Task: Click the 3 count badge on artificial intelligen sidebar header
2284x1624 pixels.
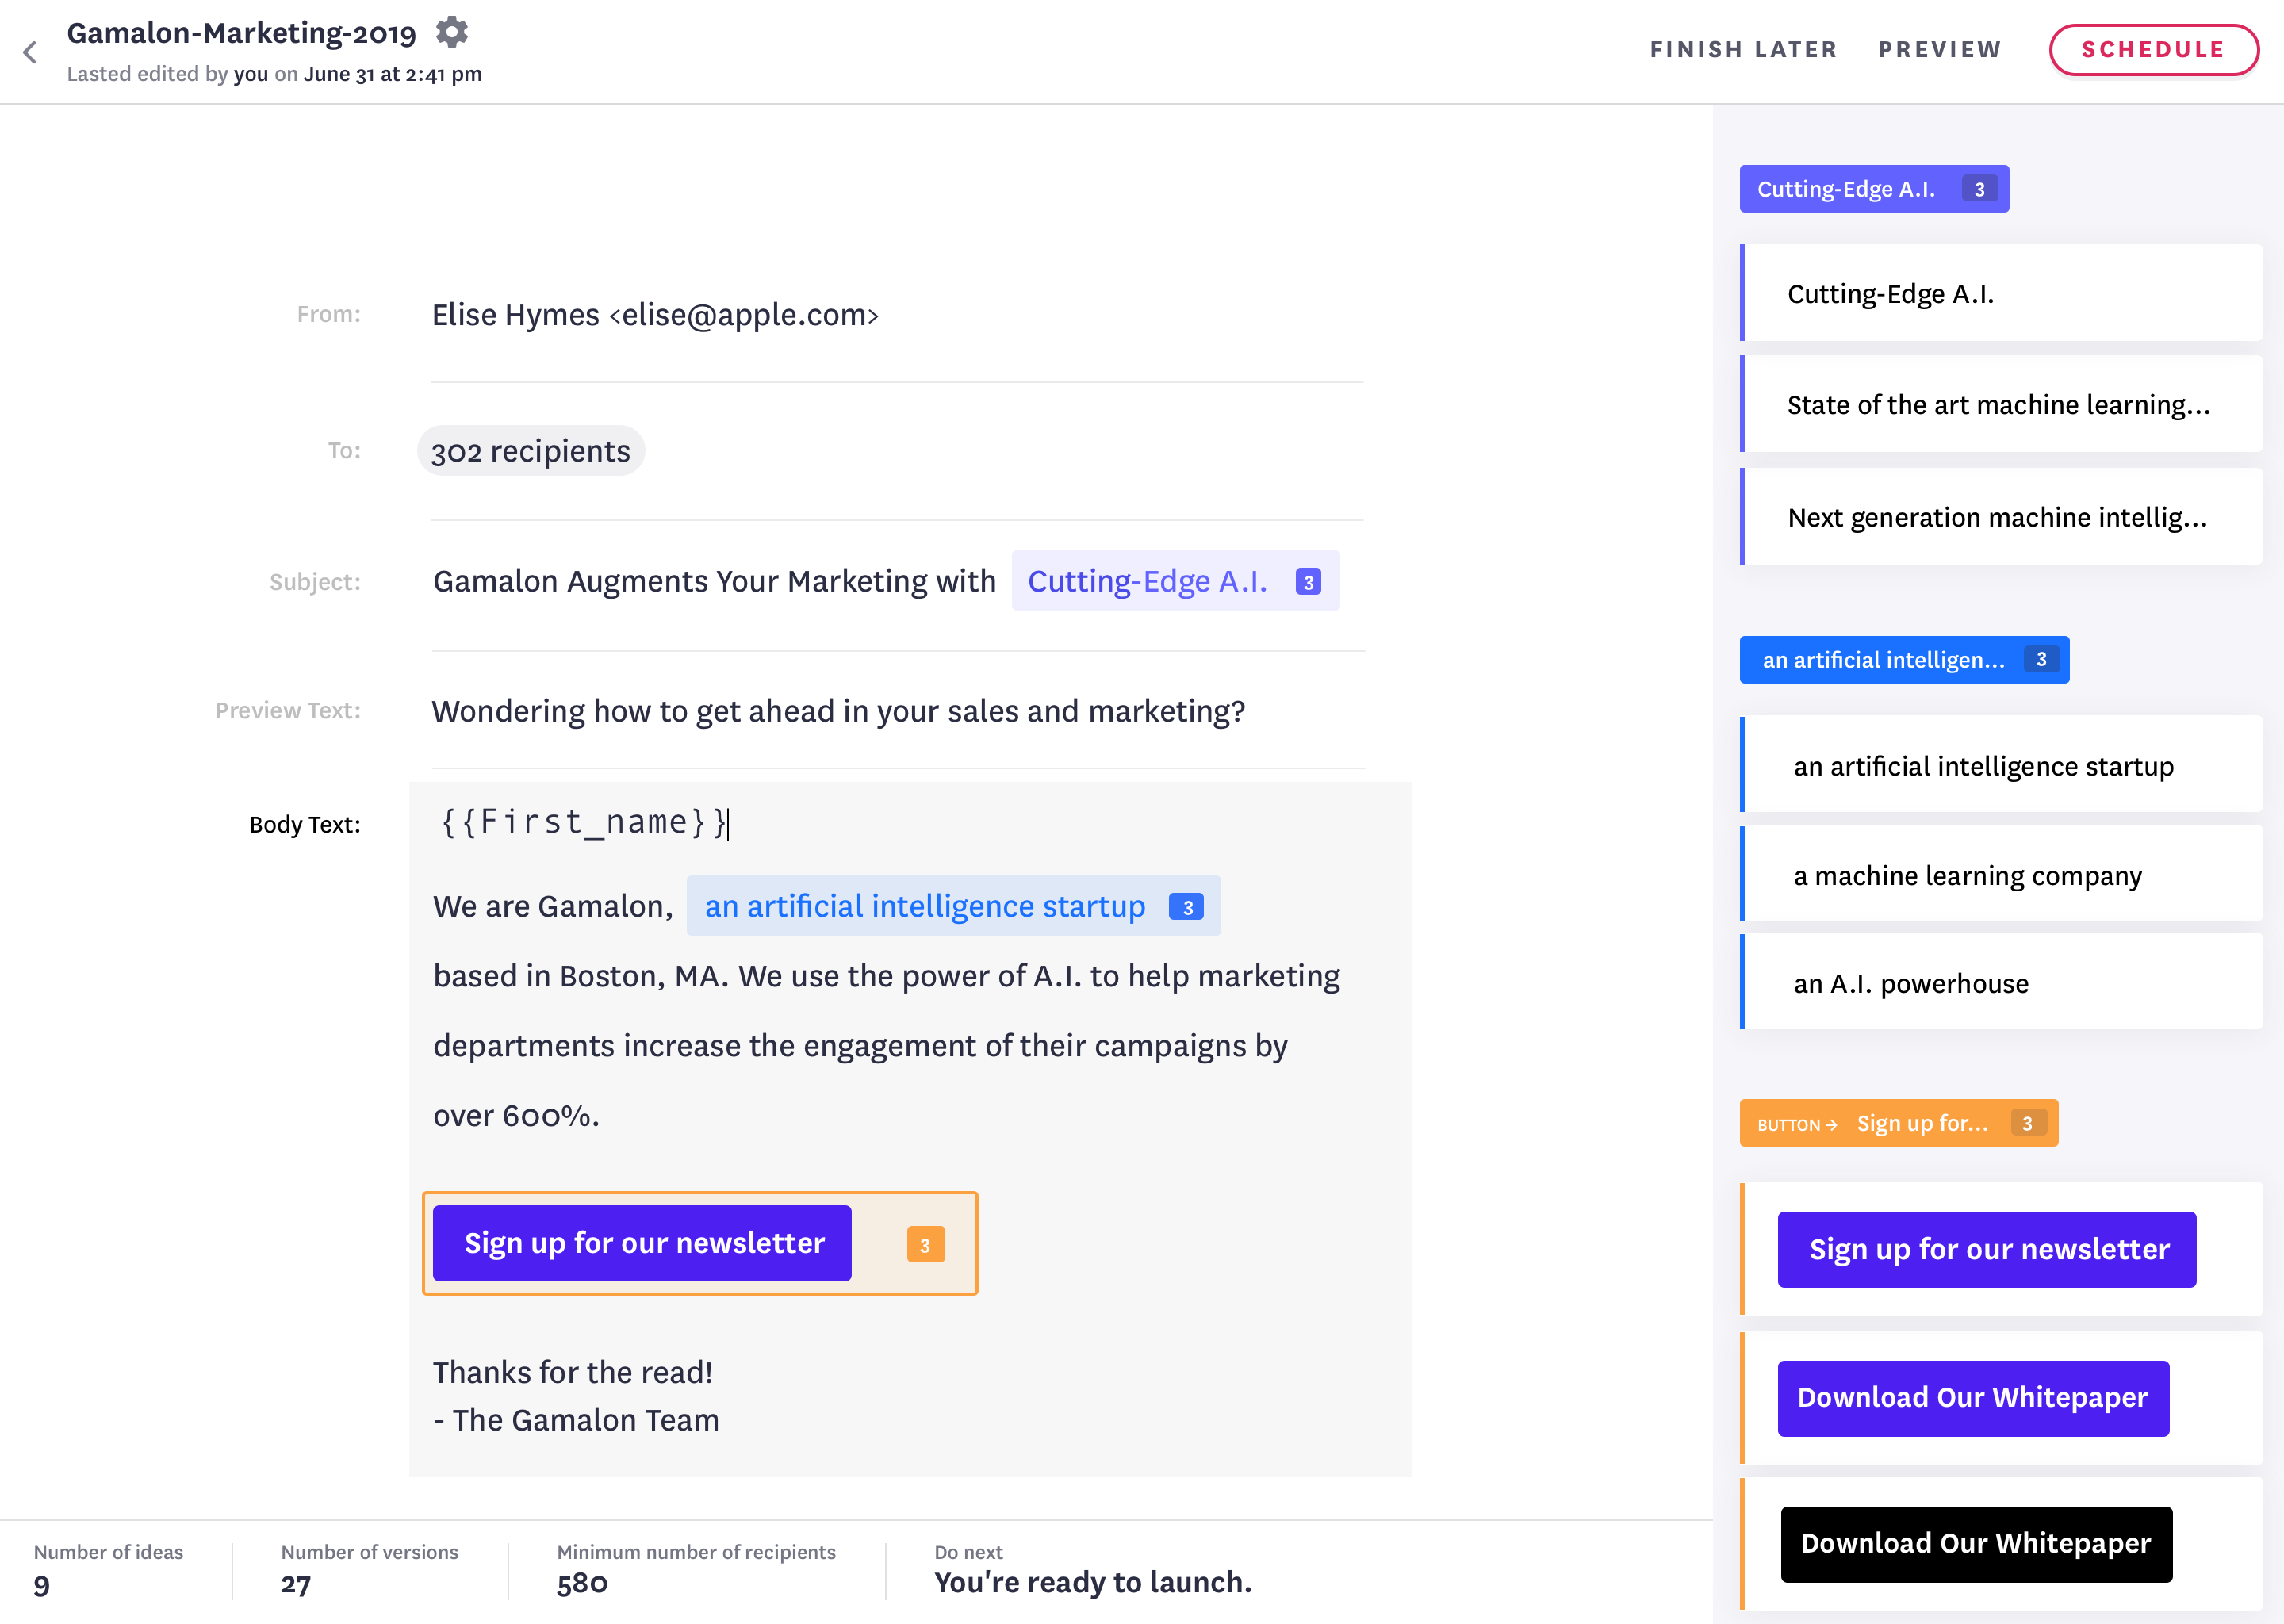Action: coord(2041,659)
